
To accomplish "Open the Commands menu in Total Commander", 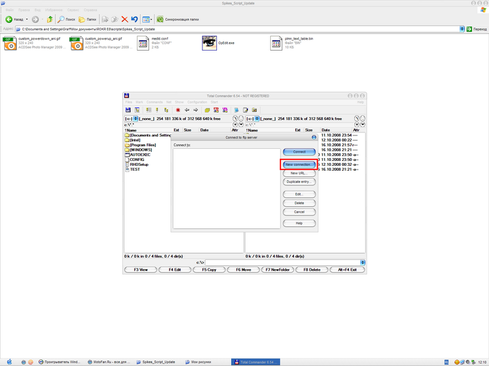I will [155, 102].
